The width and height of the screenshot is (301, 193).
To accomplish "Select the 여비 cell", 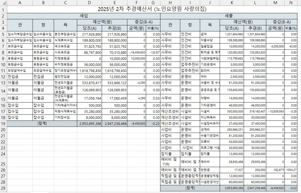I will click(x=210, y=77).
